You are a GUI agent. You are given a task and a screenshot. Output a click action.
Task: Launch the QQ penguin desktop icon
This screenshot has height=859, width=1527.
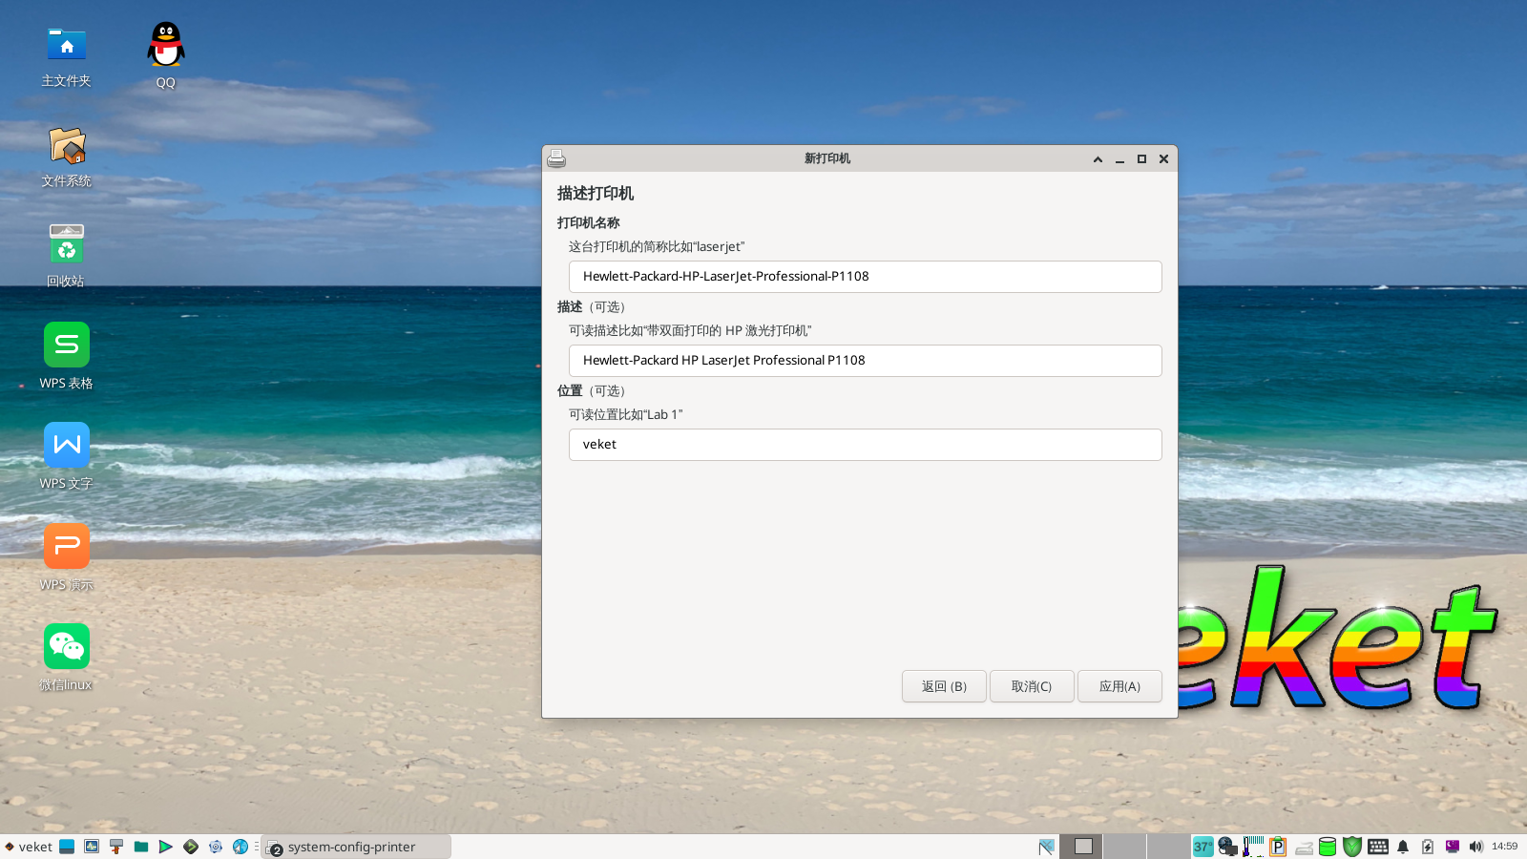[x=166, y=45]
